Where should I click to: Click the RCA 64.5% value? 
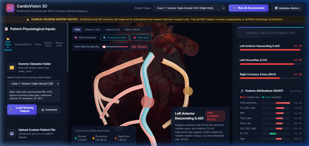click(298, 74)
